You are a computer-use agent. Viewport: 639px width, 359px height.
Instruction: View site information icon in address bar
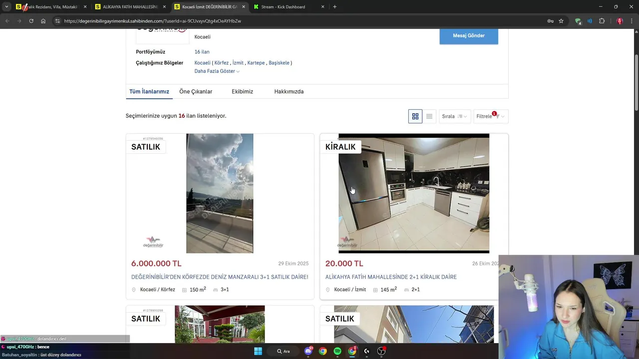pyautogui.click(x=57, y=21)
